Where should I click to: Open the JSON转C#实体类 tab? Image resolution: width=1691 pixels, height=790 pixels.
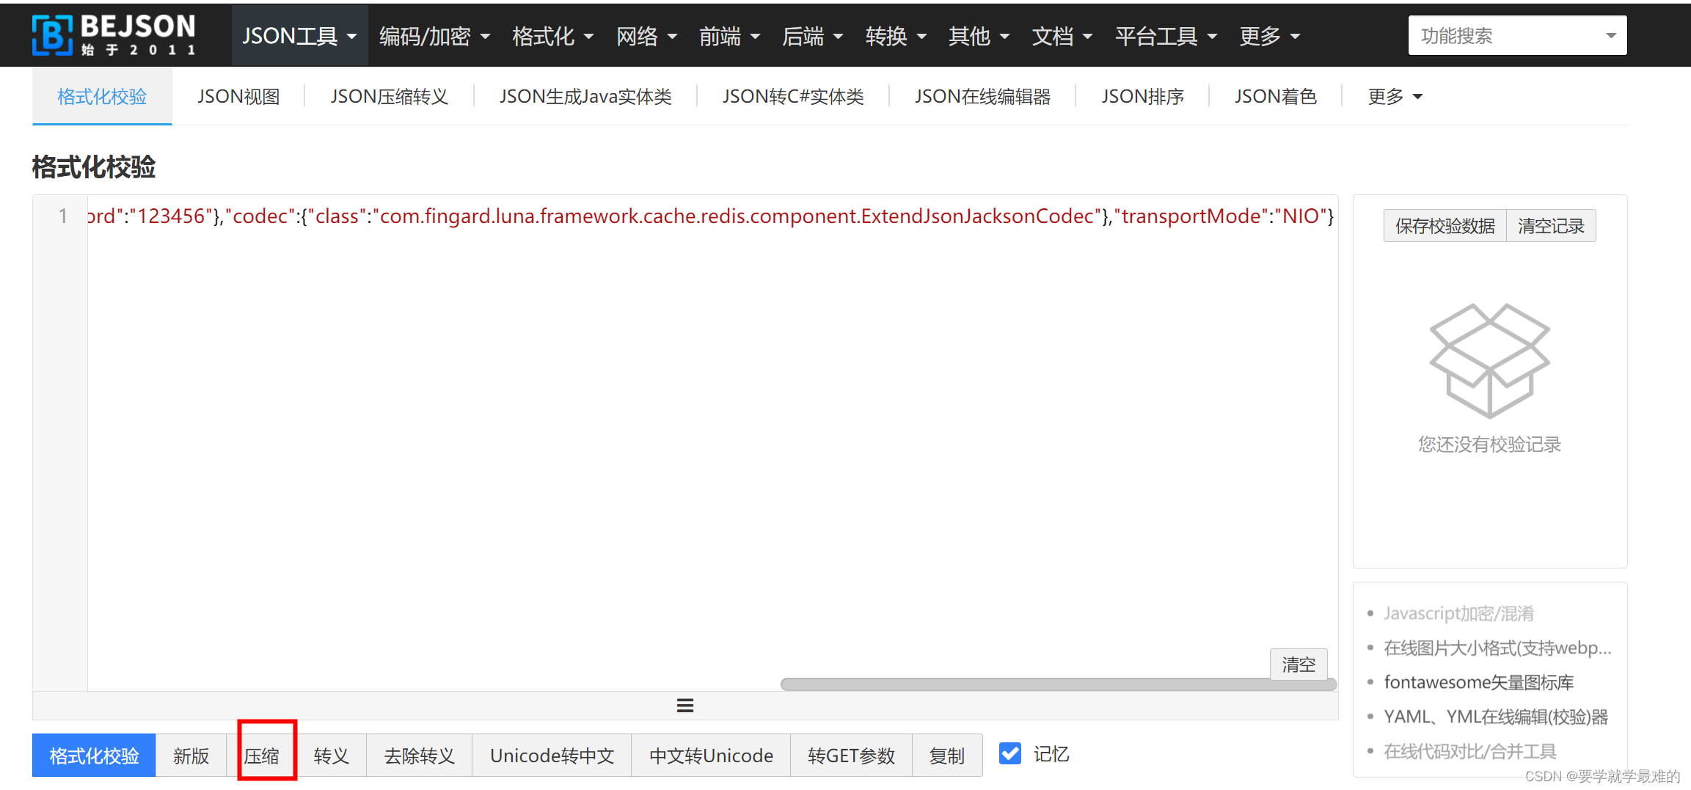coord(793,97)
